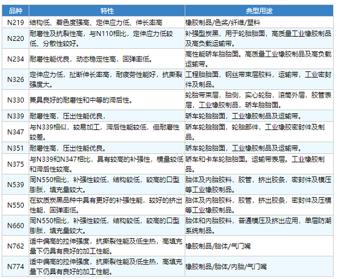The image size is (338, 279).
Task: Click N330 characteristics 兼具良好的耐磨性和中等的滞后性
Action: coord(81,100)
